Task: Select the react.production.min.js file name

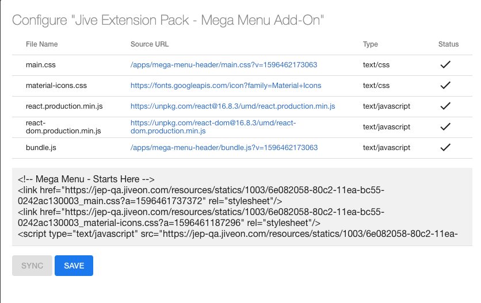Action: point(64,106)
